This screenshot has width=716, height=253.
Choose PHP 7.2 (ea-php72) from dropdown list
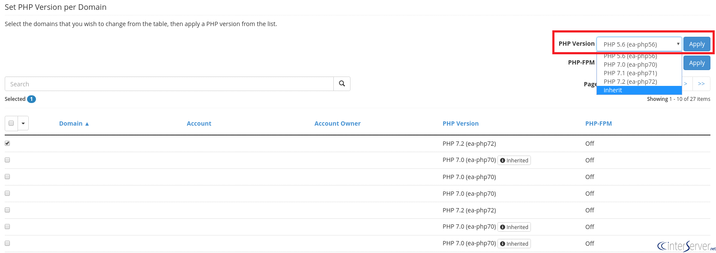coord(639,82)
